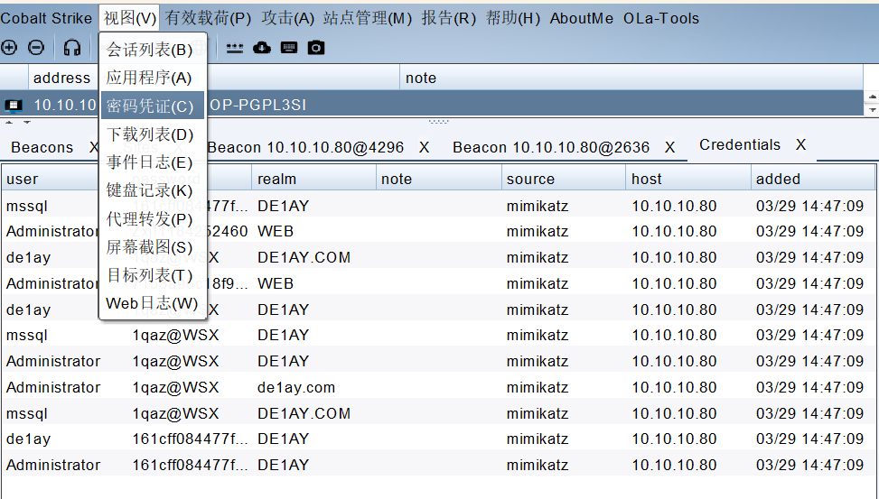Select 代理转发(P) menu entry
Viewport: 879px width, 499px height.
point(153,219)
